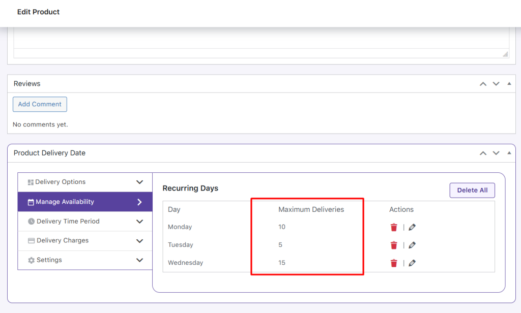Screen dimensions: 521x313
Task: Edit the Wednesday maximum deliveries row
Action: (412, 263)
